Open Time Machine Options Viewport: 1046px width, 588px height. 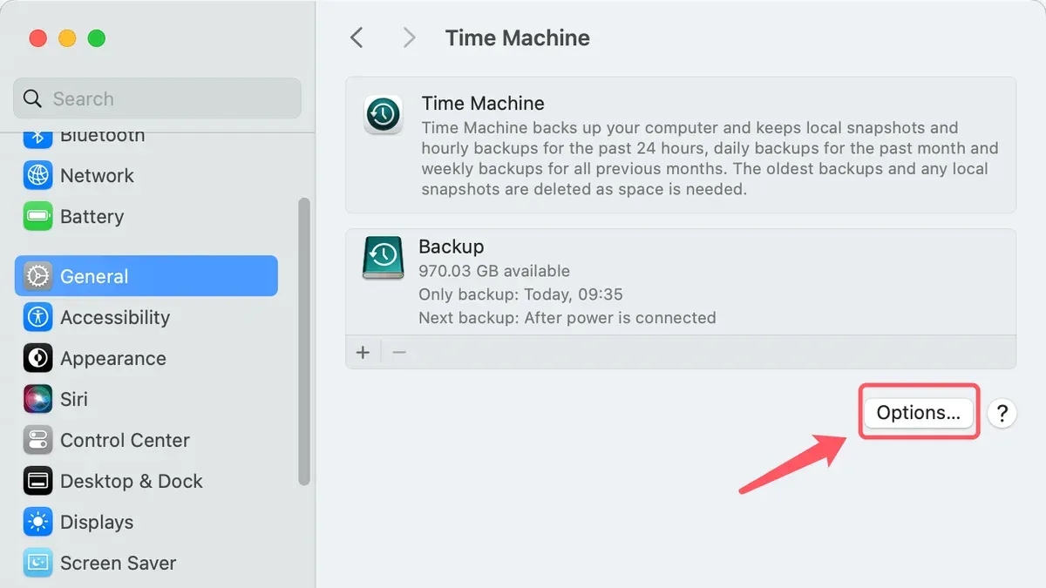click(x=919, y=413)
